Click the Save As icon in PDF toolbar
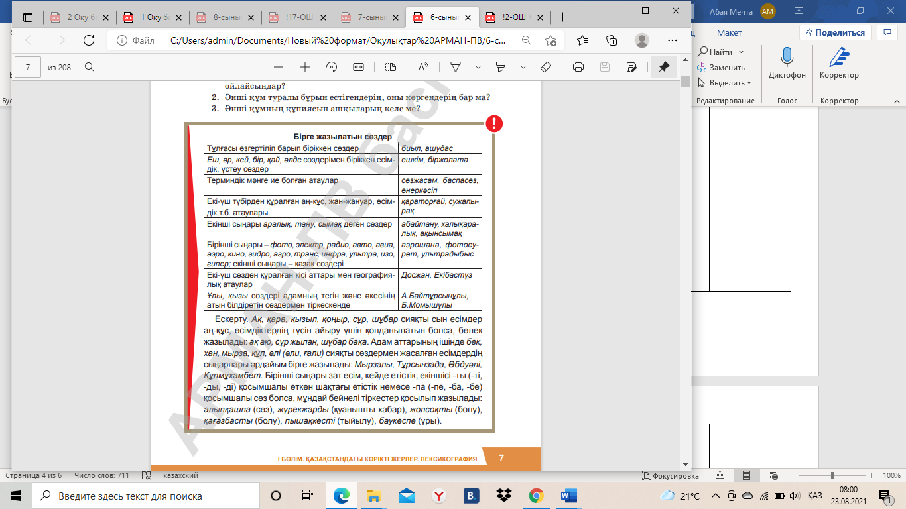Screen dimensions: 906x509 [631, 67]
